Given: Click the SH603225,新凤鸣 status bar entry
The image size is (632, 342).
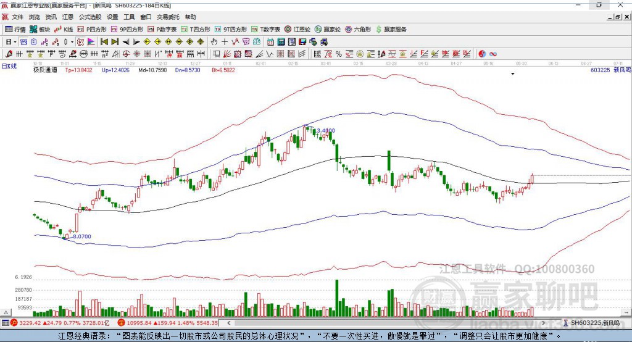Looking at the screenshot, I should click(x=592, y=323).
